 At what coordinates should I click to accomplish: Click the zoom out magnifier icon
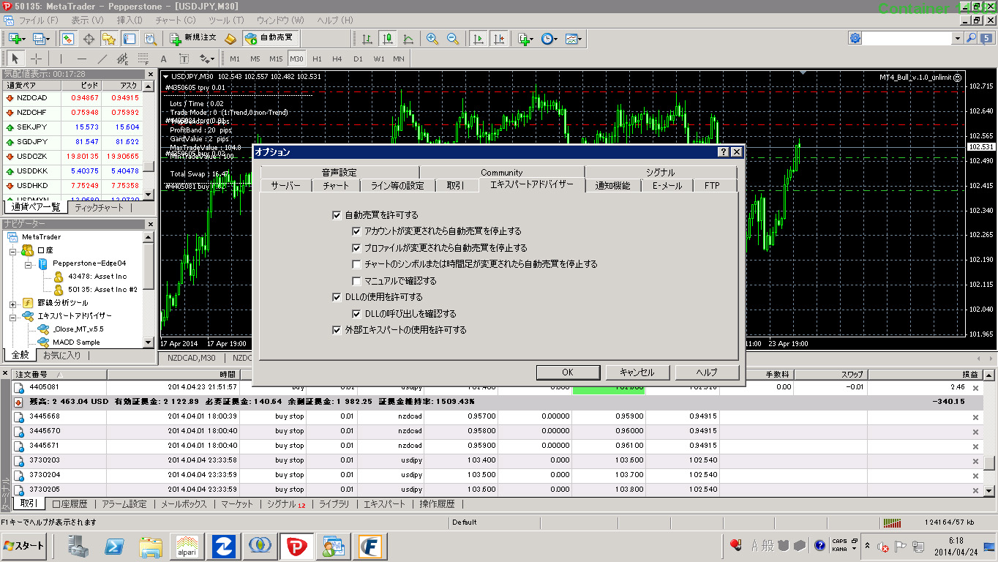453,38
